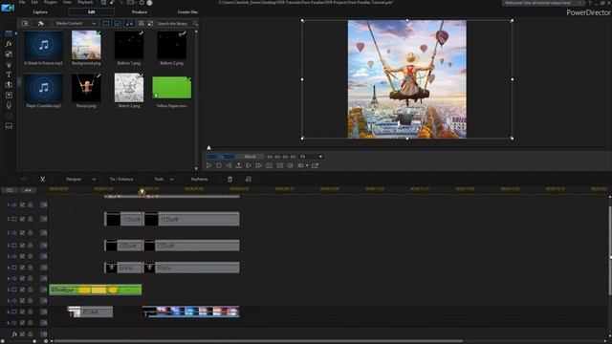Screen dimensions: 612x344
Task: Open the Subtitle Room in sidebar
Action: pyautogui.click(x=9, y=126)
